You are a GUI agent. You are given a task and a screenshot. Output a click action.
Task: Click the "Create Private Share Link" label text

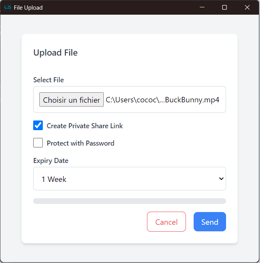85,126
